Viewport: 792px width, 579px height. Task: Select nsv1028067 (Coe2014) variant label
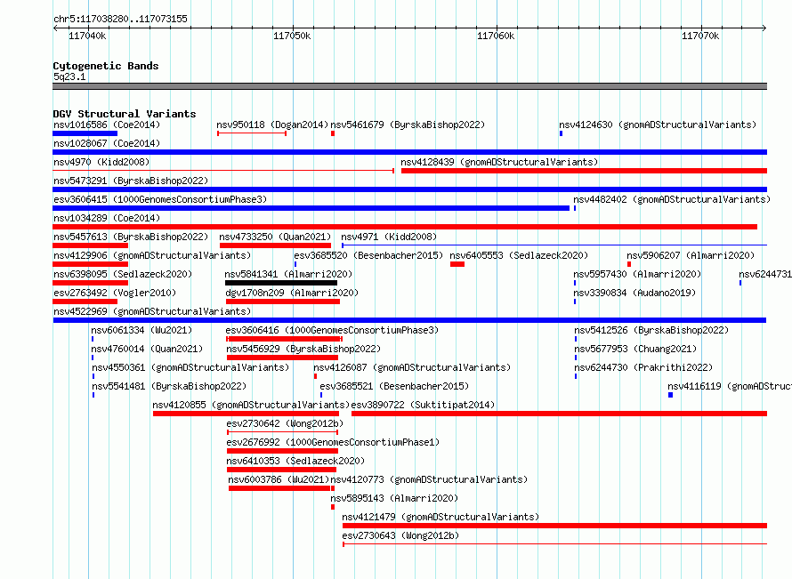(x=107, y=143)
